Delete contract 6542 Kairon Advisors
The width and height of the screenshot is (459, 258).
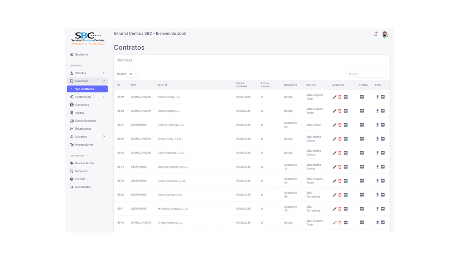(x=340, y=195)
